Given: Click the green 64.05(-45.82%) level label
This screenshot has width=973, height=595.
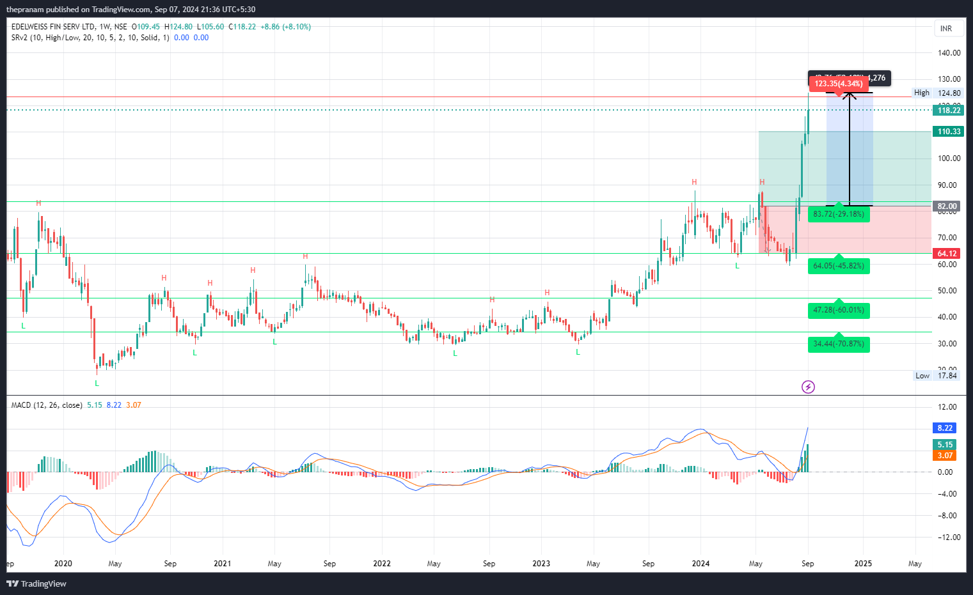Looking at the screenshot, I should (839, 266).
